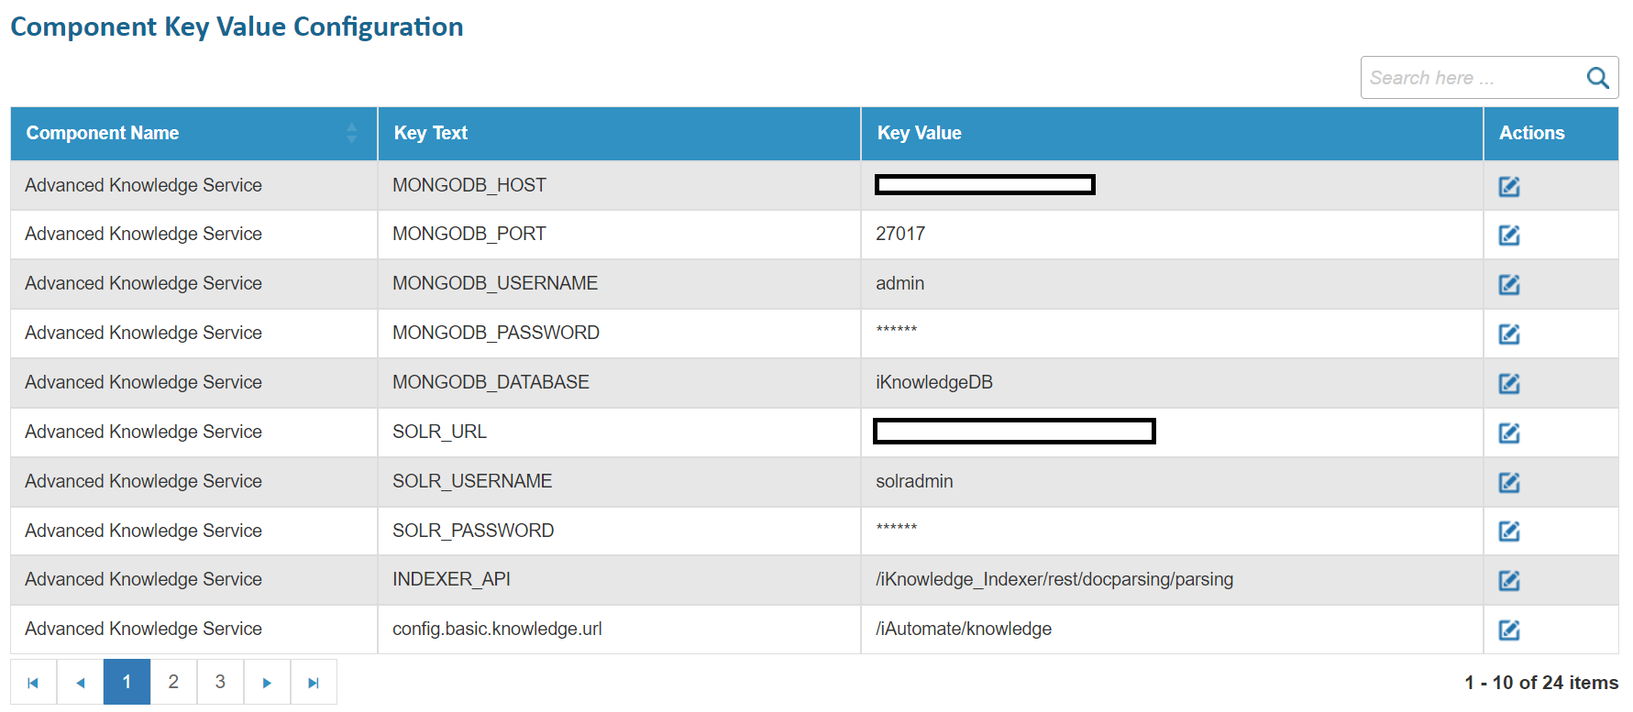1633x712 pixels.
Task: Edit the SOLR_PASSWORD entry
Action: tap(1508, 531)
